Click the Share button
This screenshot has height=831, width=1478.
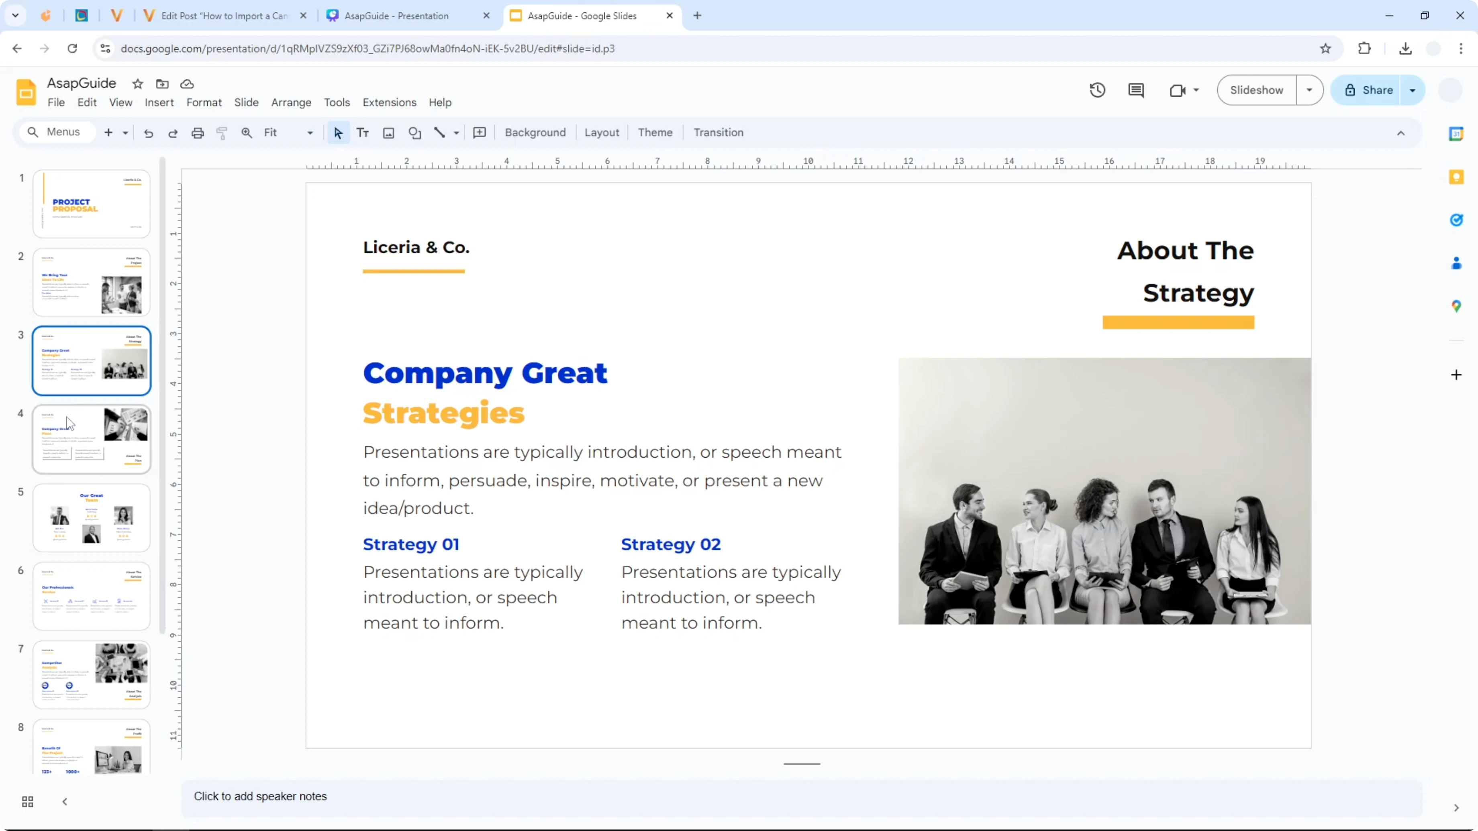point(1368,90)
